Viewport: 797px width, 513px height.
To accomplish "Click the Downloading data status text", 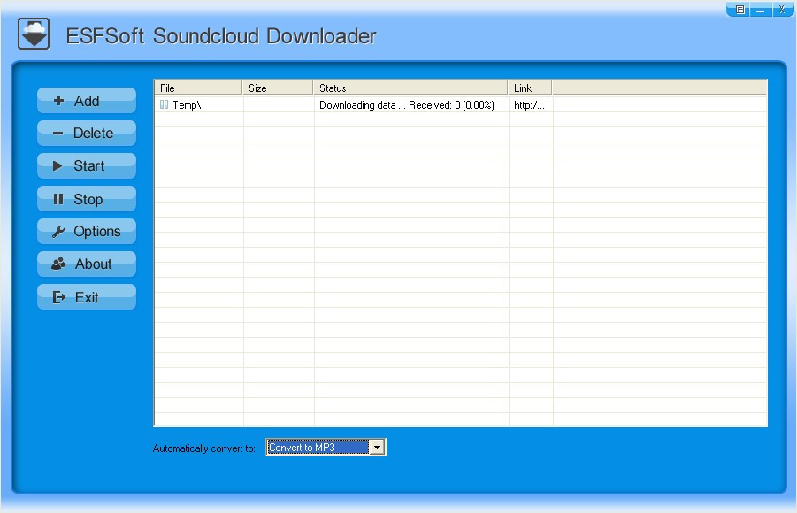I will coord(407,104).
